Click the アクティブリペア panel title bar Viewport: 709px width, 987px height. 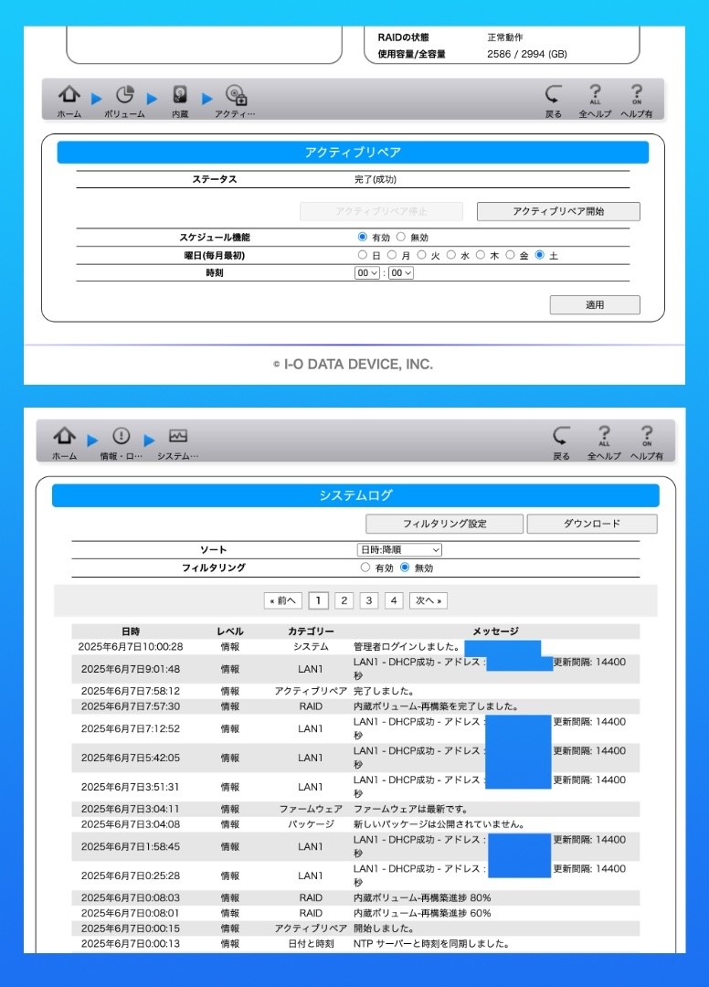coord(353,153)
